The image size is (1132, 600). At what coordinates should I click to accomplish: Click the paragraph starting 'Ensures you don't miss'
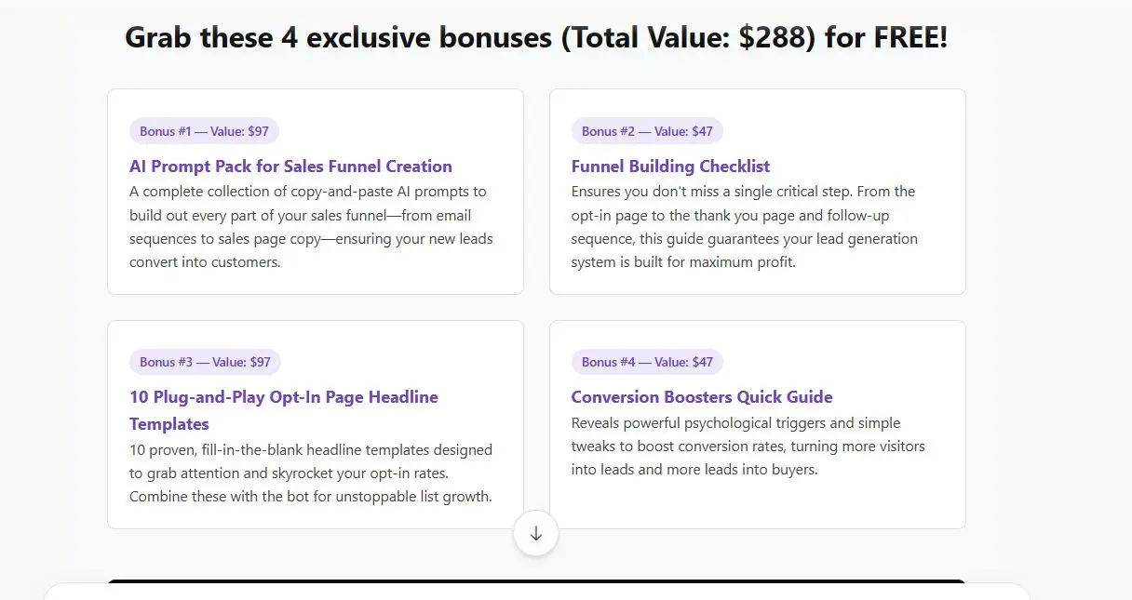pyautogui.click(x=745, y=227)
